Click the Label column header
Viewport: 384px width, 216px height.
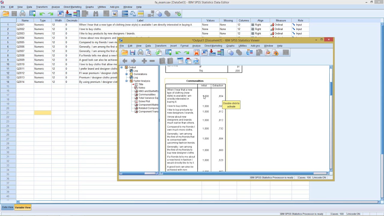(140, 20)
